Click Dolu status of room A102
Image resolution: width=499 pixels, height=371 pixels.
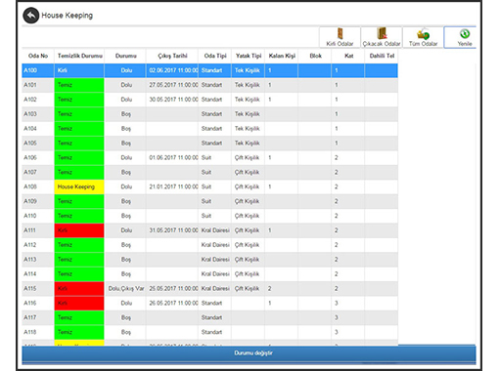pyautogui.click(x=126, y=100)
